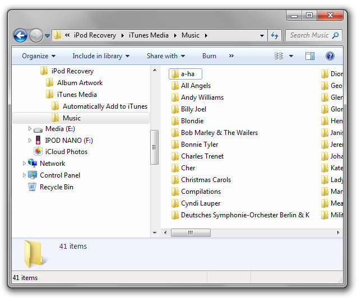The width and height of the screenshot is (357, 298).
Task: Select Deutsches Symphonie-Orchester Berlin folder
Action: coord(240,215)
